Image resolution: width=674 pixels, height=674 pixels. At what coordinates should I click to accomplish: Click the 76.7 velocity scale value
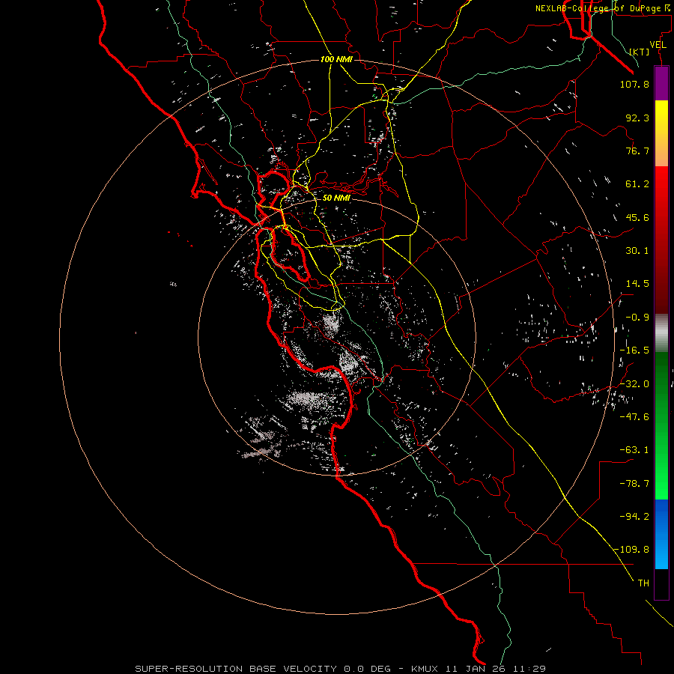coord(637,151)
